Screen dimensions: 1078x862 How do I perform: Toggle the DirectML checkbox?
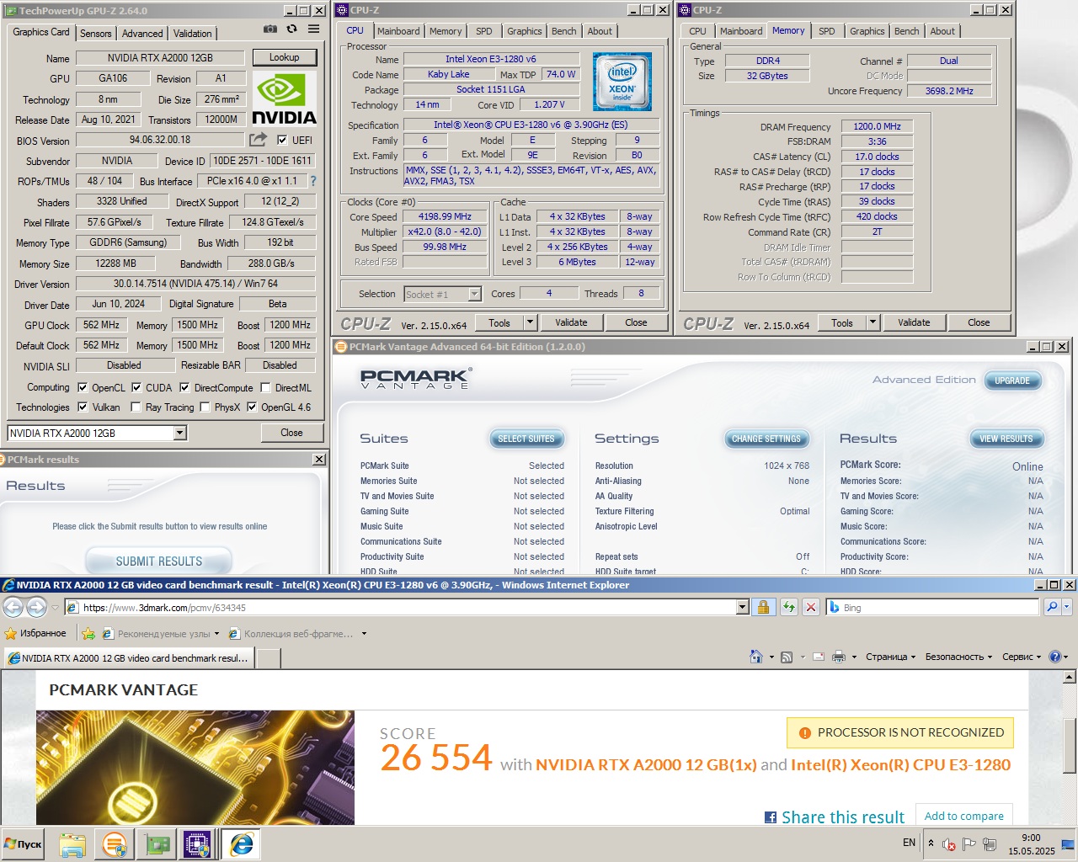tap(265, 388)
